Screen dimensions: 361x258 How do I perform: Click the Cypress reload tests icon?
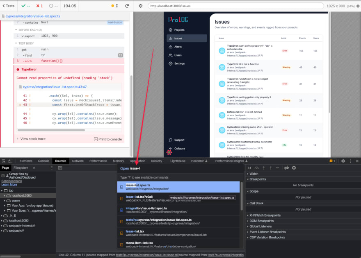(x=127, y=6)
